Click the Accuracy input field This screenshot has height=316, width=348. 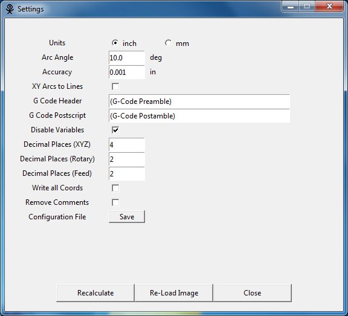[x=127, y=73]
